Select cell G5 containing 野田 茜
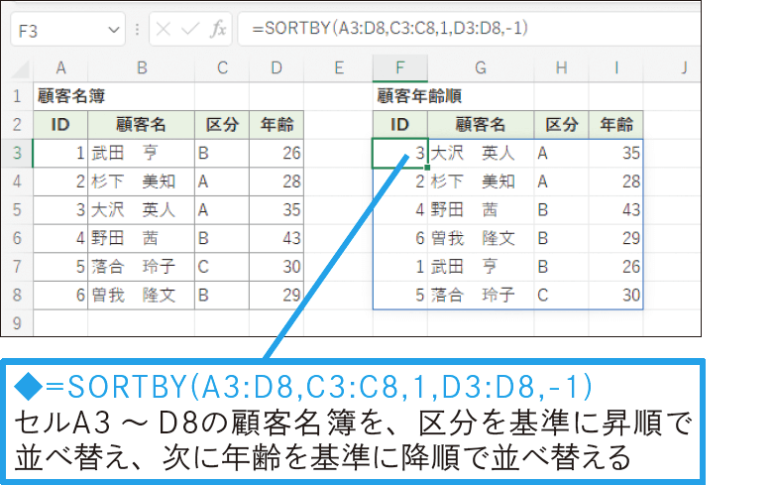The width and height of the screenshot is (776, 485). (481, 210)
